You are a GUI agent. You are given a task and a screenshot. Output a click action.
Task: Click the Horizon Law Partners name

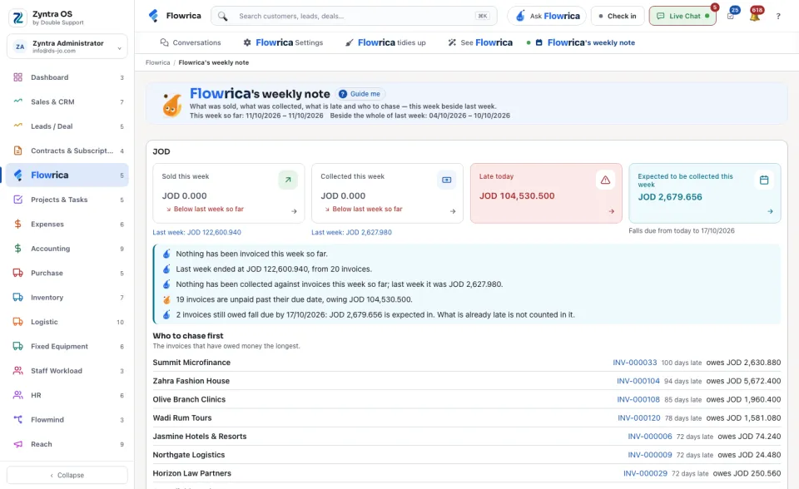coord(192,474)
